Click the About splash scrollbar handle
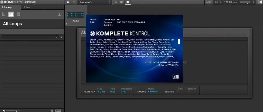The width and height of the screenshot is (263, 112). pos(179,42)
